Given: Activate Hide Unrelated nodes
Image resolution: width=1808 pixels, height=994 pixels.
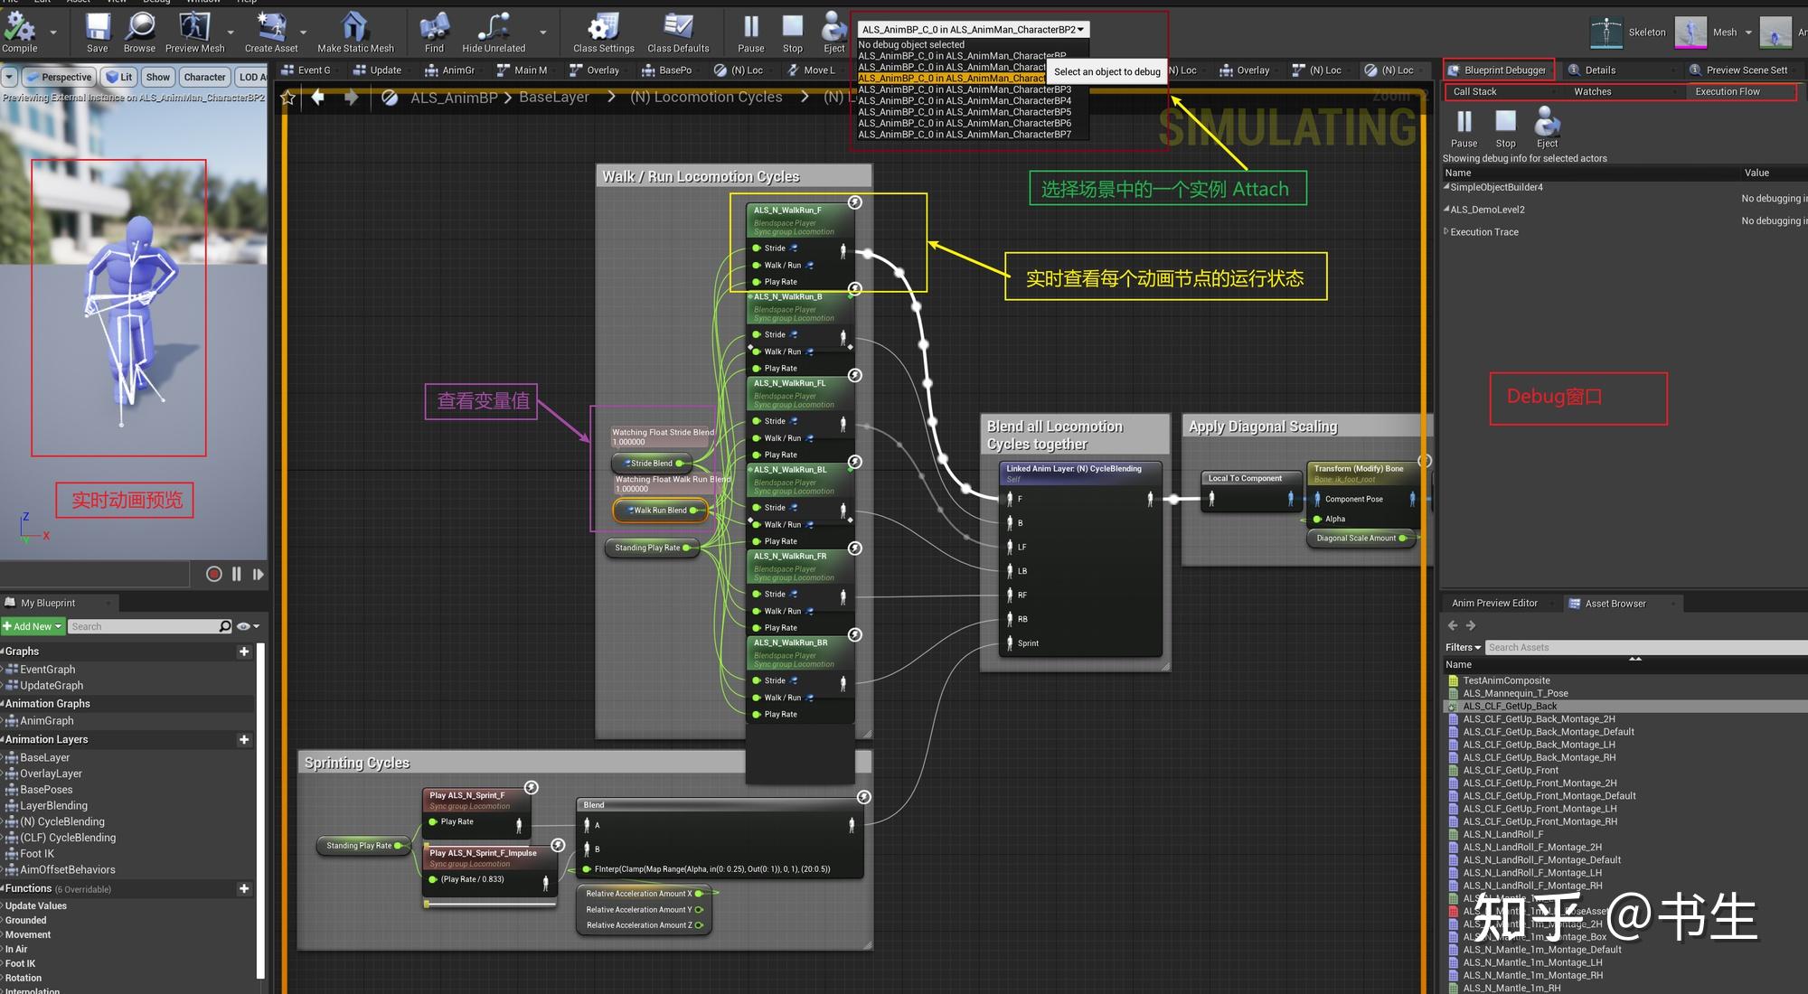Looking at the screenshot, I should click(x=492, y=27).
